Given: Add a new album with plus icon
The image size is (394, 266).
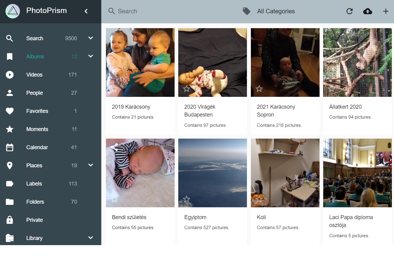Looking at the screenshot, I should 386,11.
